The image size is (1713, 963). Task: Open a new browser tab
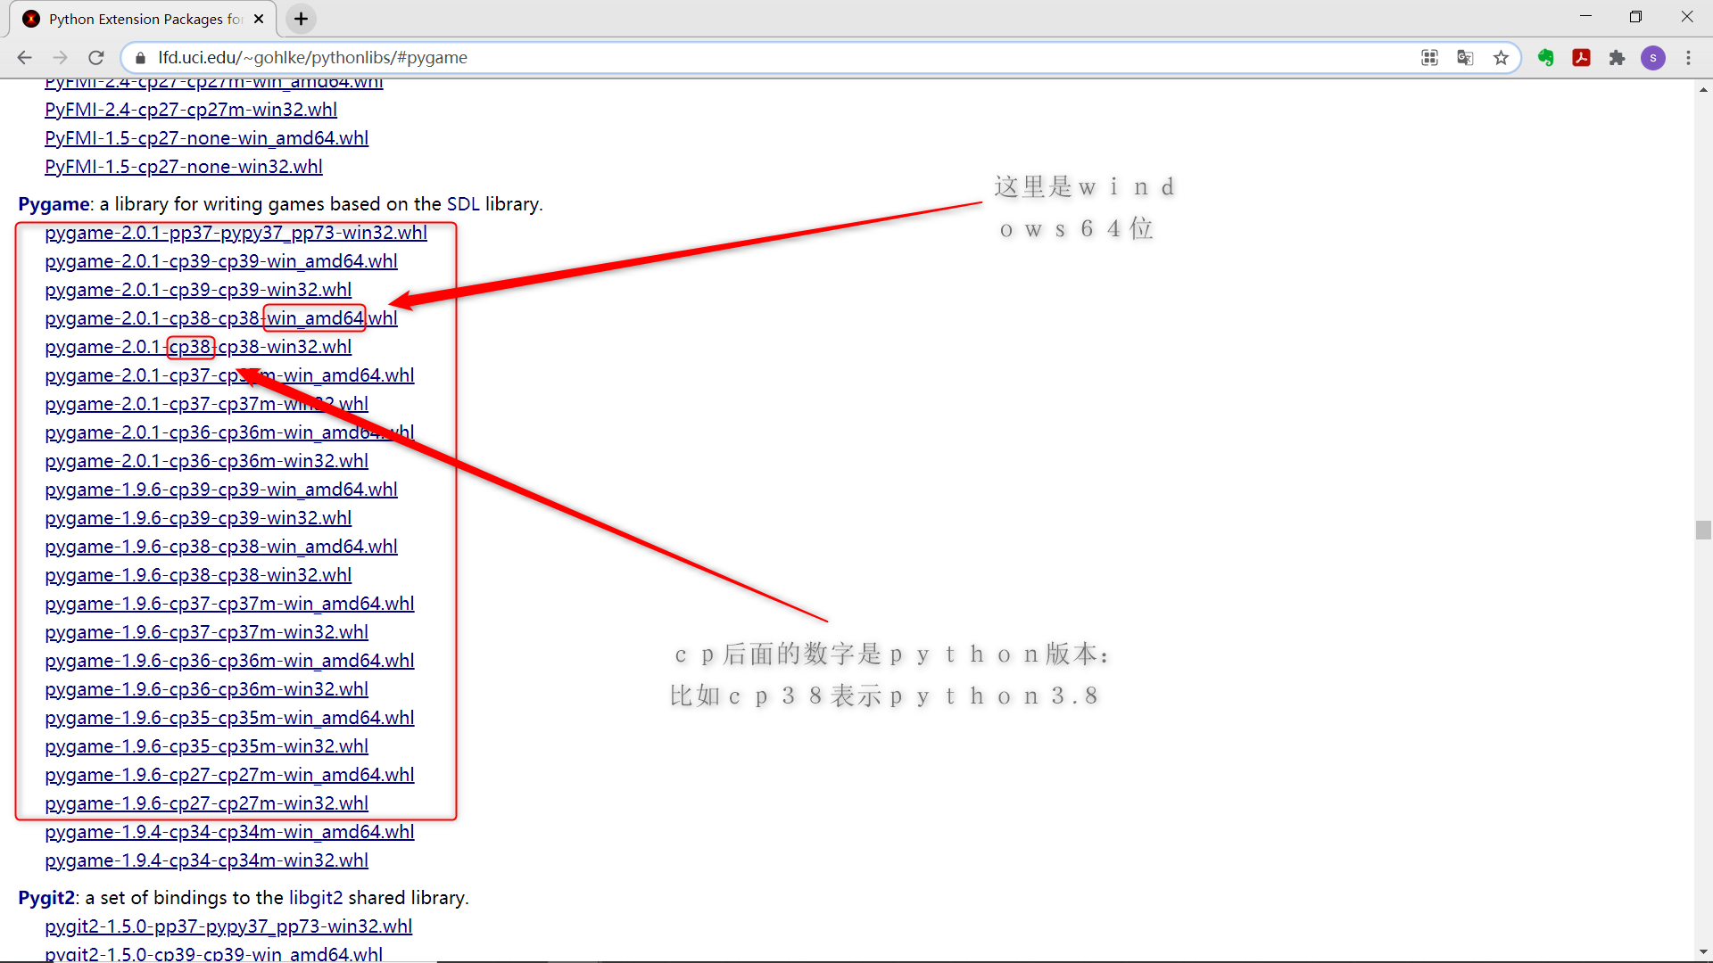point(301,19)
